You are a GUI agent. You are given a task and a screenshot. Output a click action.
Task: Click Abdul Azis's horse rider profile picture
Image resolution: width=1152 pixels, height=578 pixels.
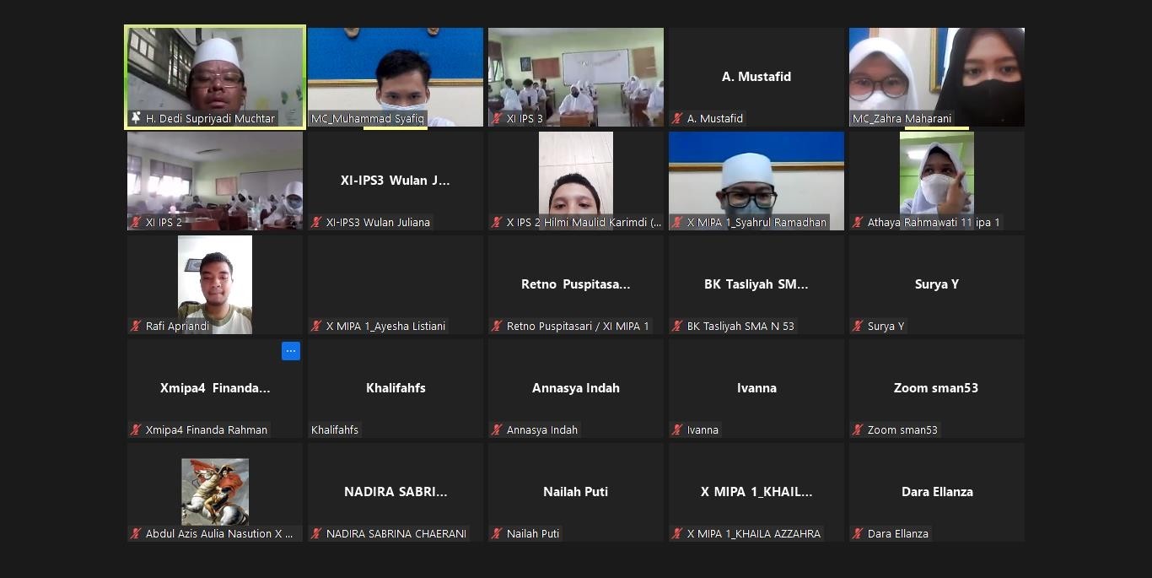[214, 491]
